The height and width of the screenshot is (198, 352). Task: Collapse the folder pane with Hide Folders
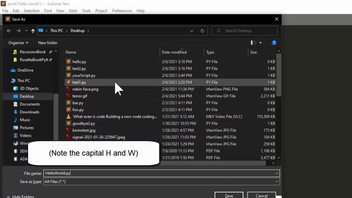click(x=21, y=196)
